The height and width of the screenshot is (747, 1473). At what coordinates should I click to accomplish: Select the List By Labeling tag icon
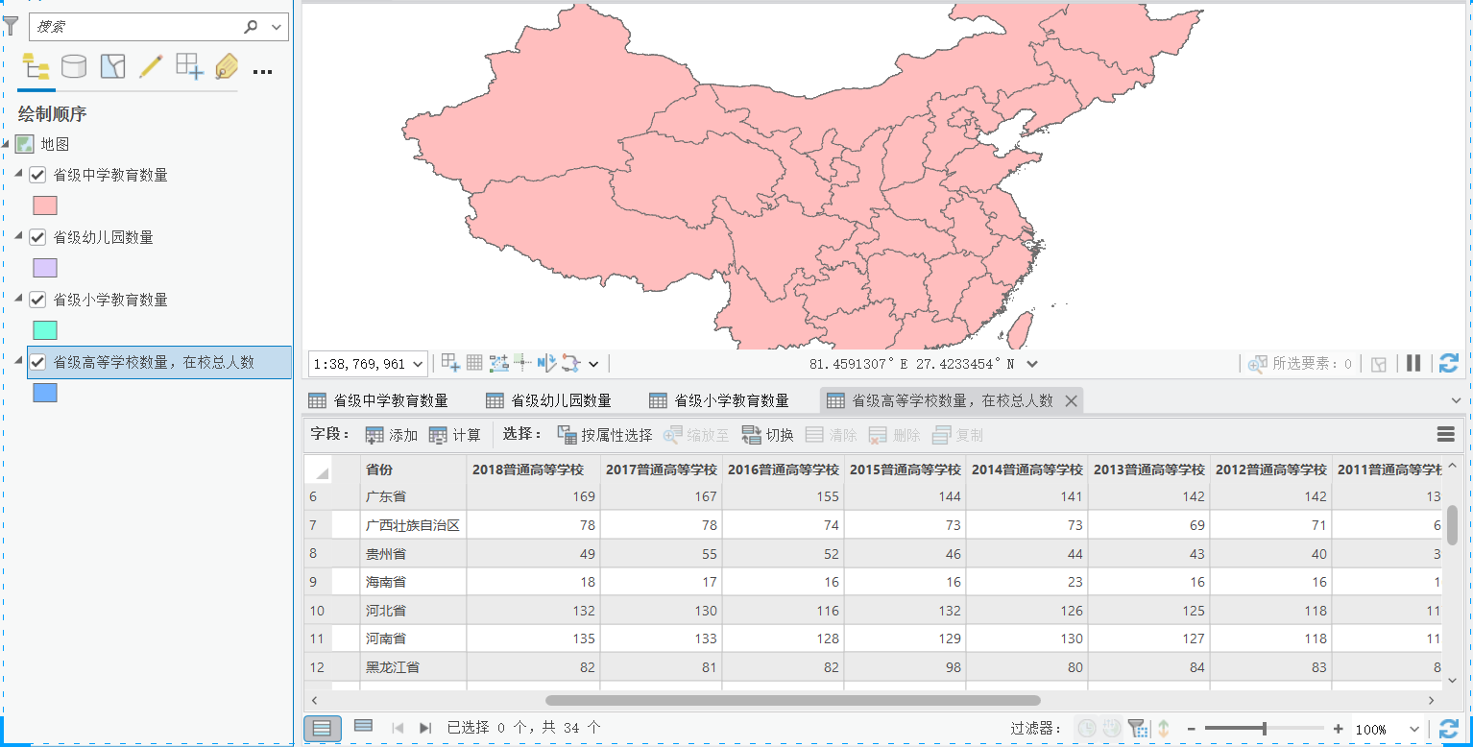coord(227,66)
